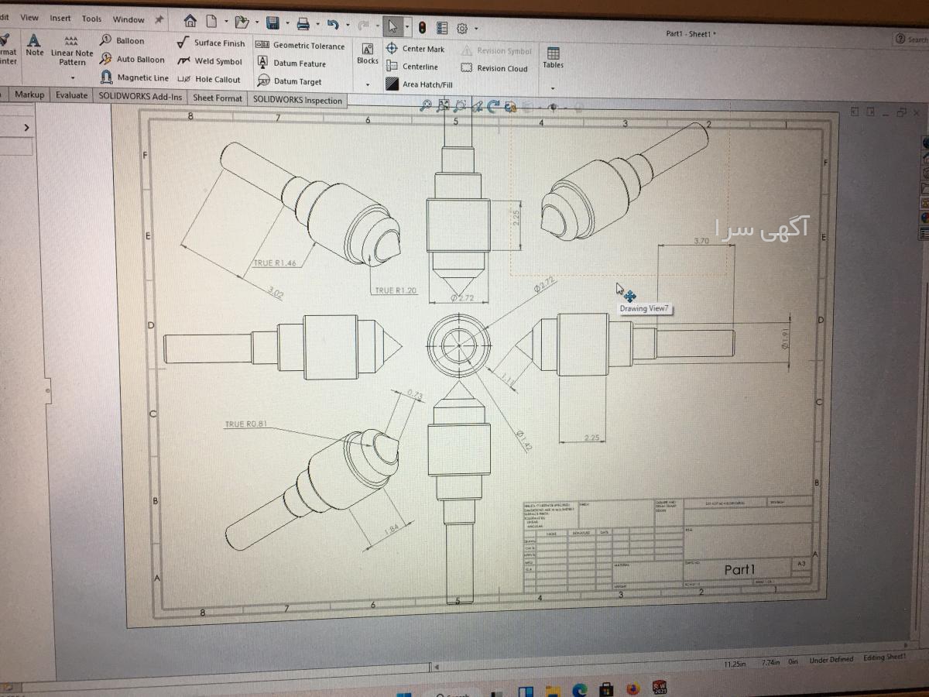
Task: Open Firefox from the taskbar
Action: (633, 688)
